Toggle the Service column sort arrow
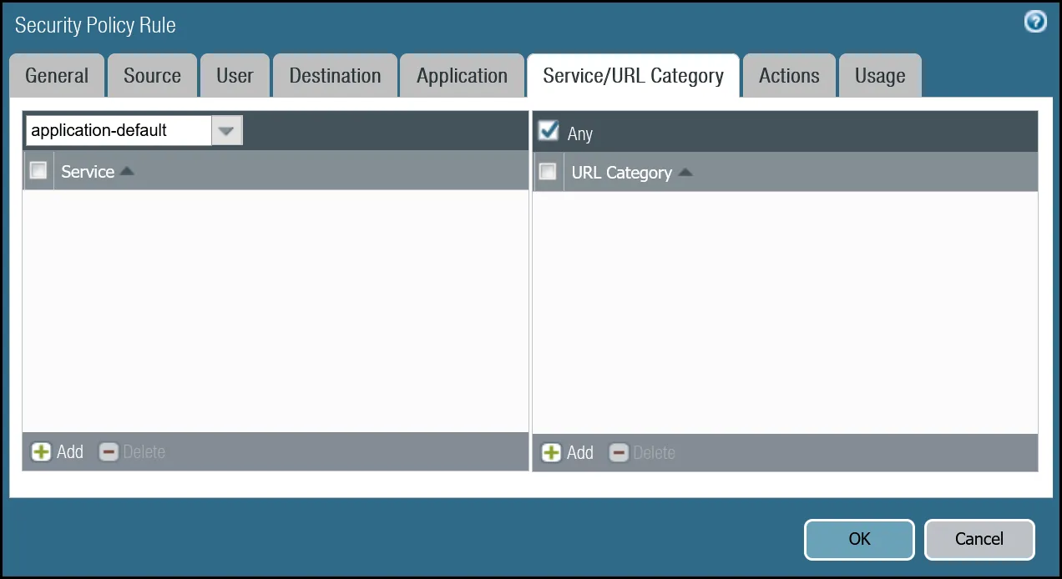This screenshot has width=1062, height=579. pyautogui.click(x=129, y=169)
